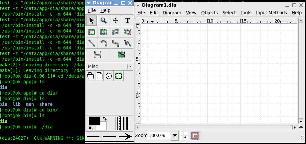Select the Text tool

coord(127,21)
